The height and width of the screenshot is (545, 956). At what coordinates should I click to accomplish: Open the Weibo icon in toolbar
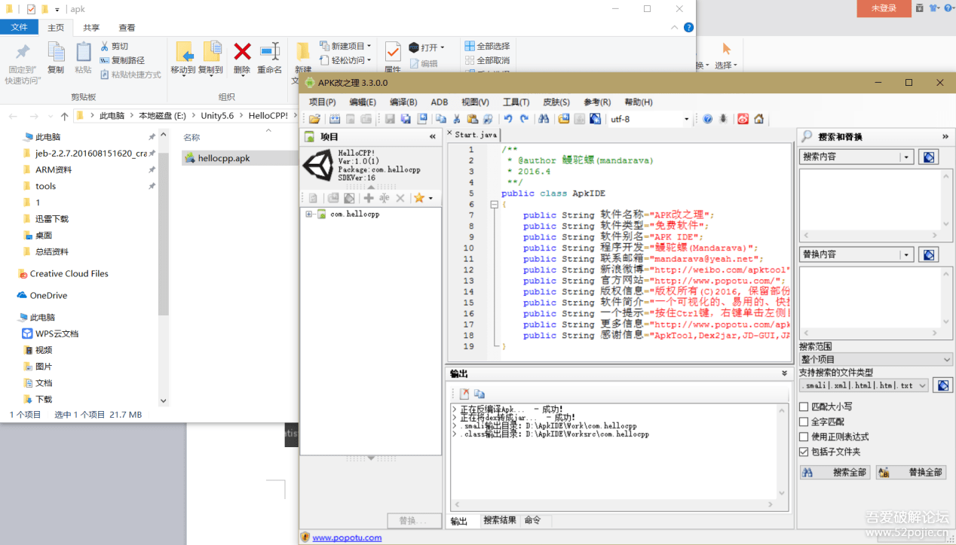pos(743,119)
